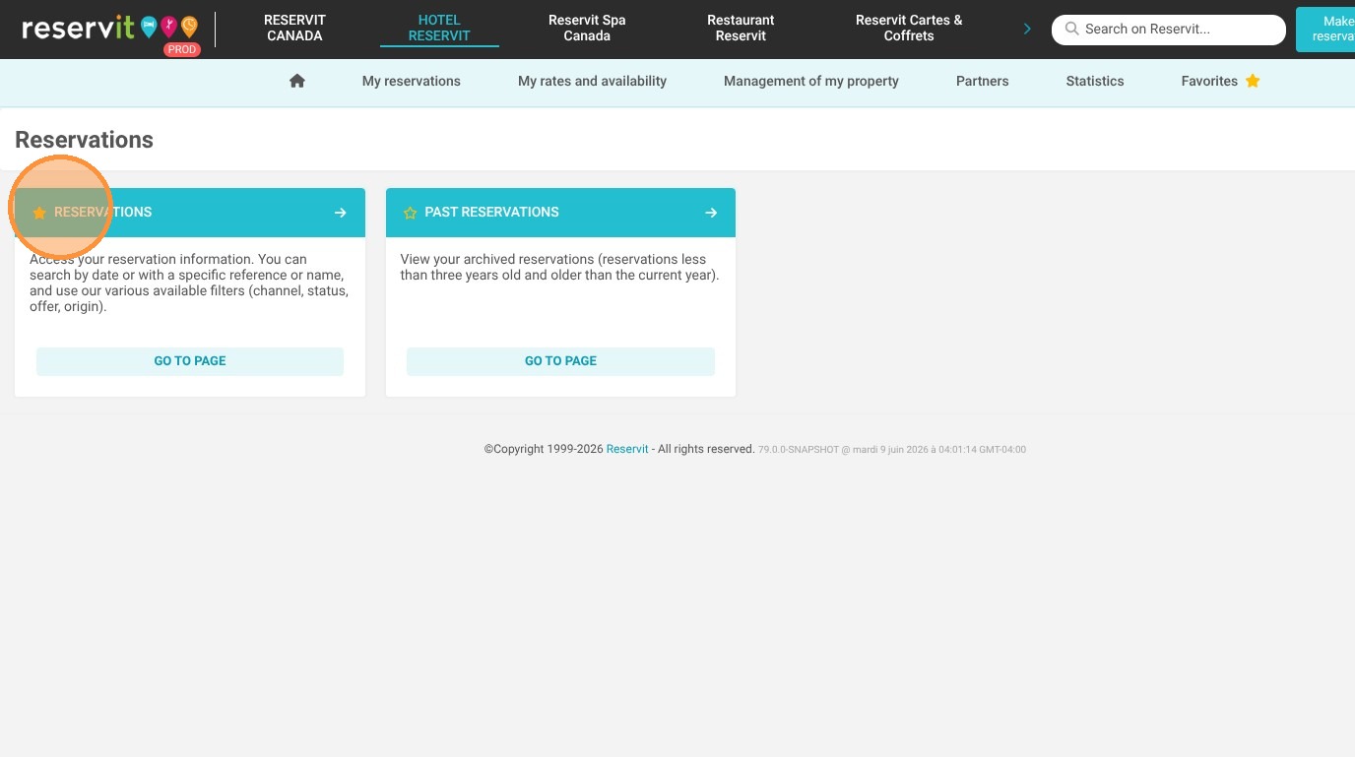Click the search magnifier icon
Image resolution: width=1355 pixels, height=757 pixels.
(1072, 30)
